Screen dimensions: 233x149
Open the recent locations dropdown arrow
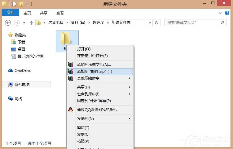tap(24, 23)
